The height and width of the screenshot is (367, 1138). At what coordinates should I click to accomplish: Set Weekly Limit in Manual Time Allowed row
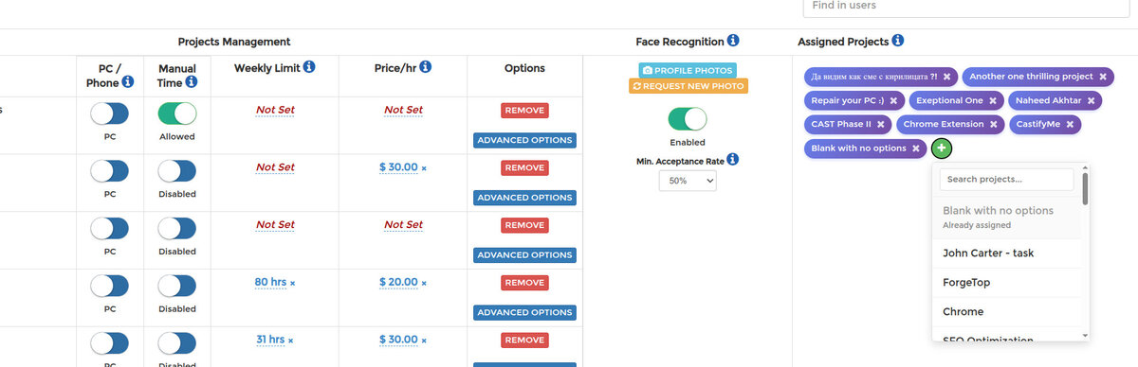pyautogui.click(x=275, y=110)
